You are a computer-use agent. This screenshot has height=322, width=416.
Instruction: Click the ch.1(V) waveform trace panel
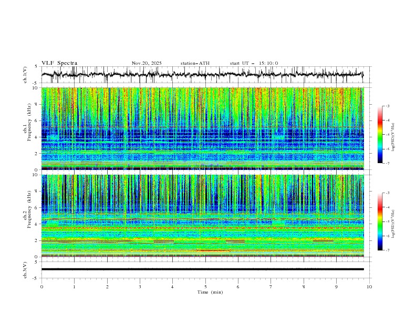205,75
